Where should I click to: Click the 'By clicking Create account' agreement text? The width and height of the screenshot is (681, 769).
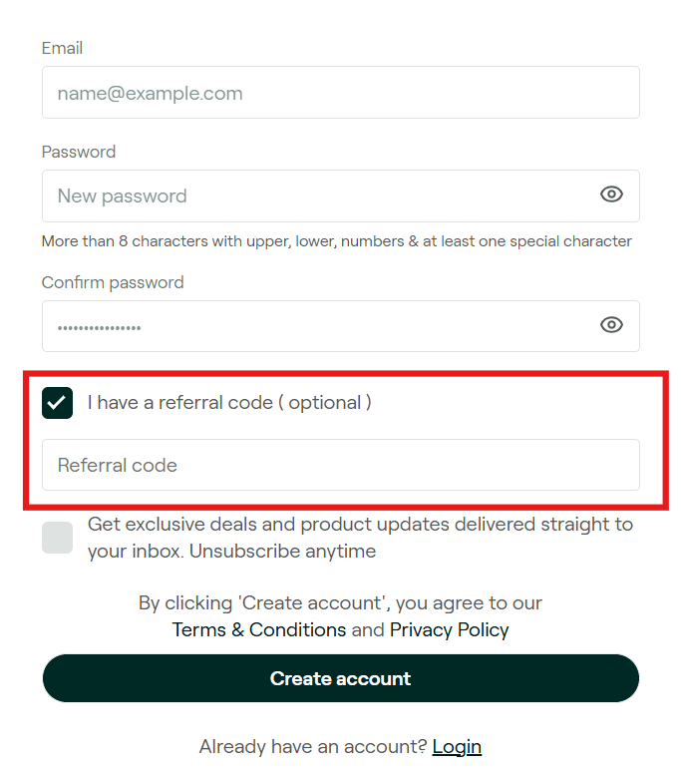click(x=340, y=603)
